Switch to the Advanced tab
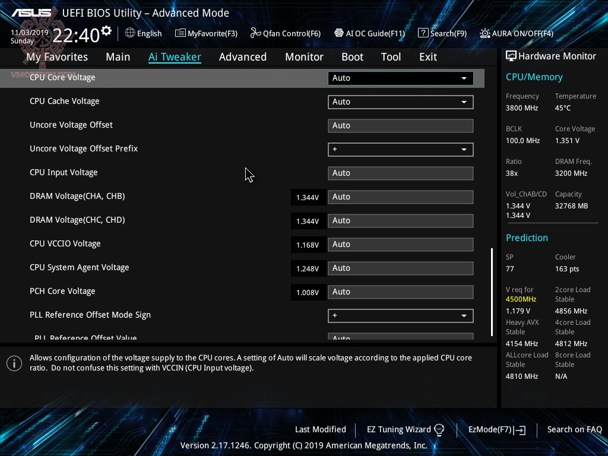Screen dimensions: 608x456 pos(243,56)
